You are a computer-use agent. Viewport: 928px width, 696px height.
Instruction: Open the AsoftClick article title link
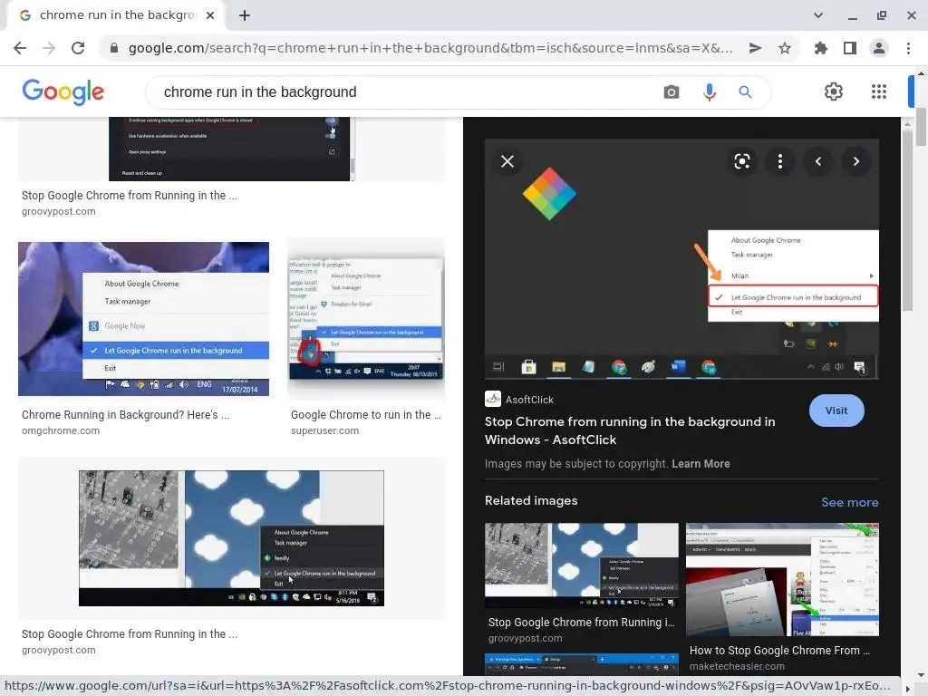tap(630, 430)
